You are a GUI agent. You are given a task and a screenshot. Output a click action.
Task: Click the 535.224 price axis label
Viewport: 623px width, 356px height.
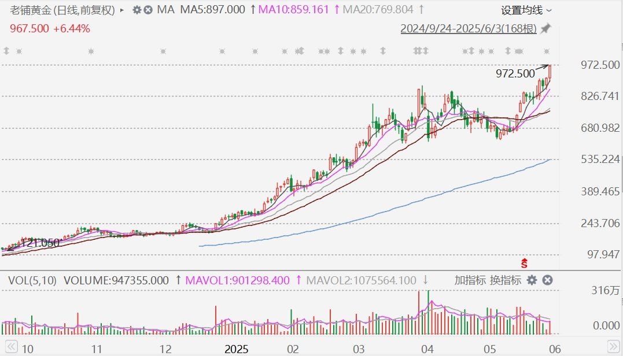(600, 159)
